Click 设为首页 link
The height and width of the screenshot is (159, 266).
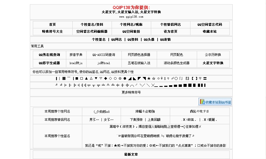(x=170, y=31)
